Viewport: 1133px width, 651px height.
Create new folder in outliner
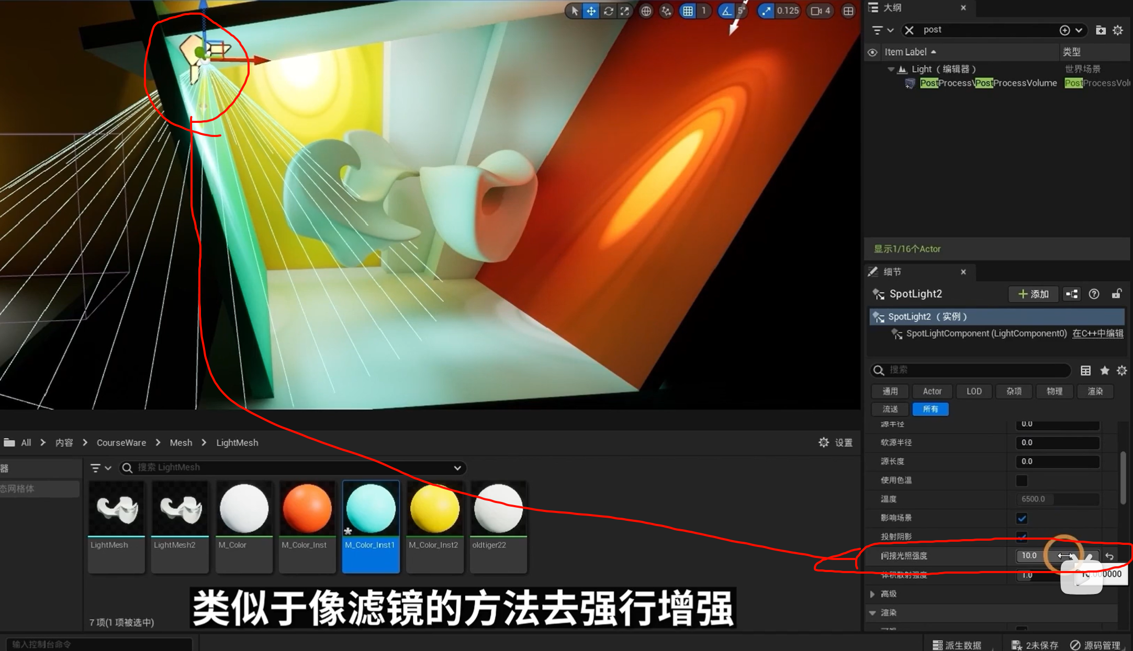point(1101,30)
